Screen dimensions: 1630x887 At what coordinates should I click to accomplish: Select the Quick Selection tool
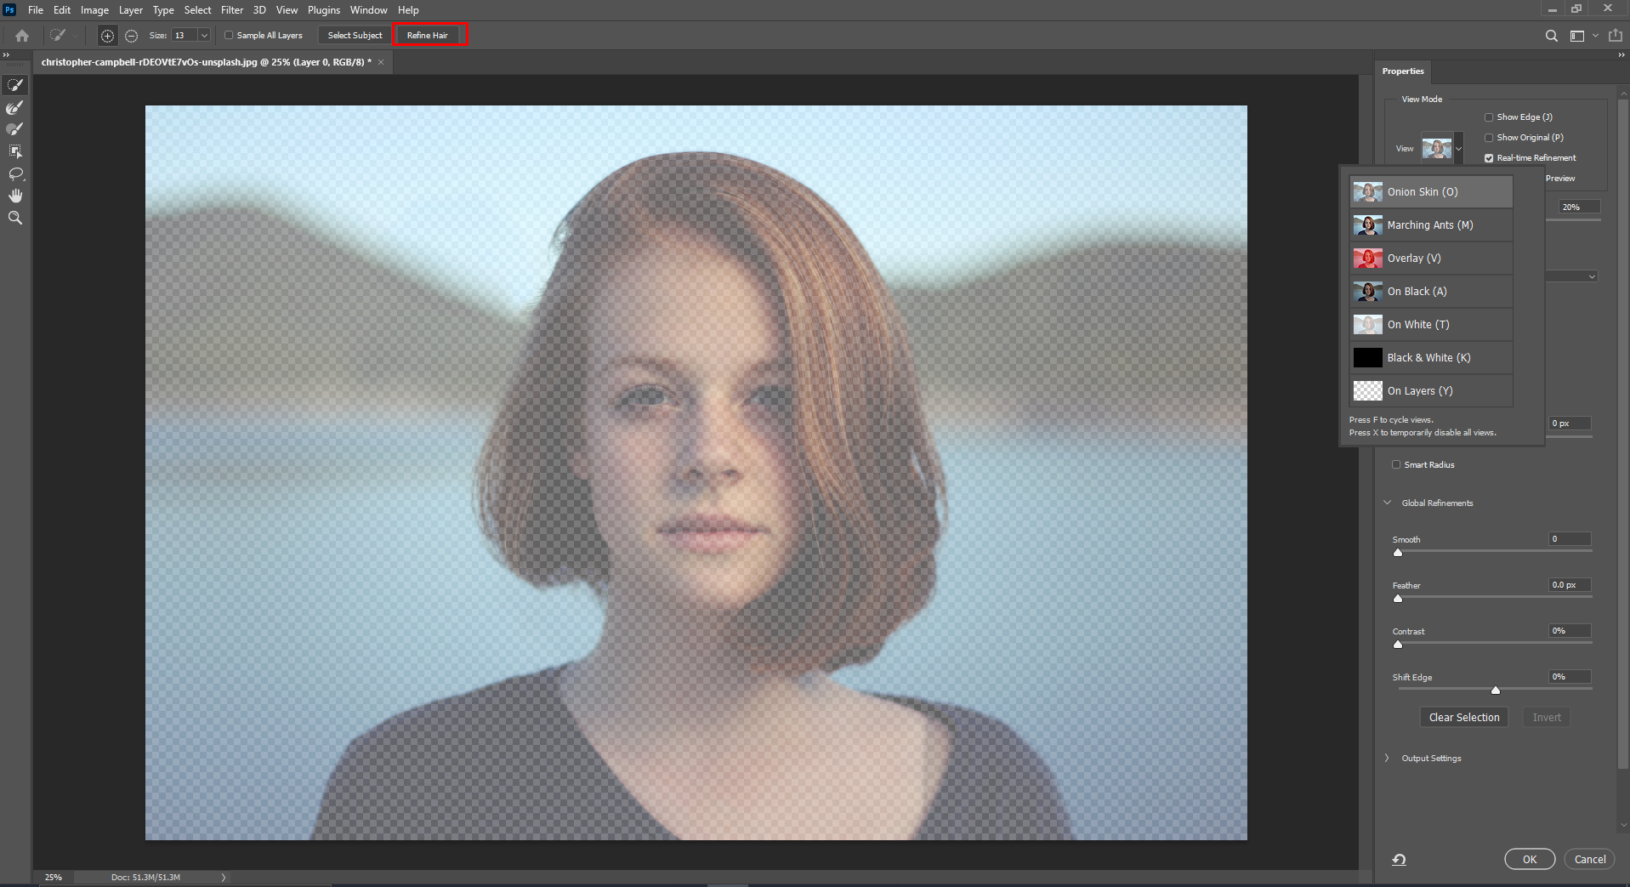(x=15, y=84)
